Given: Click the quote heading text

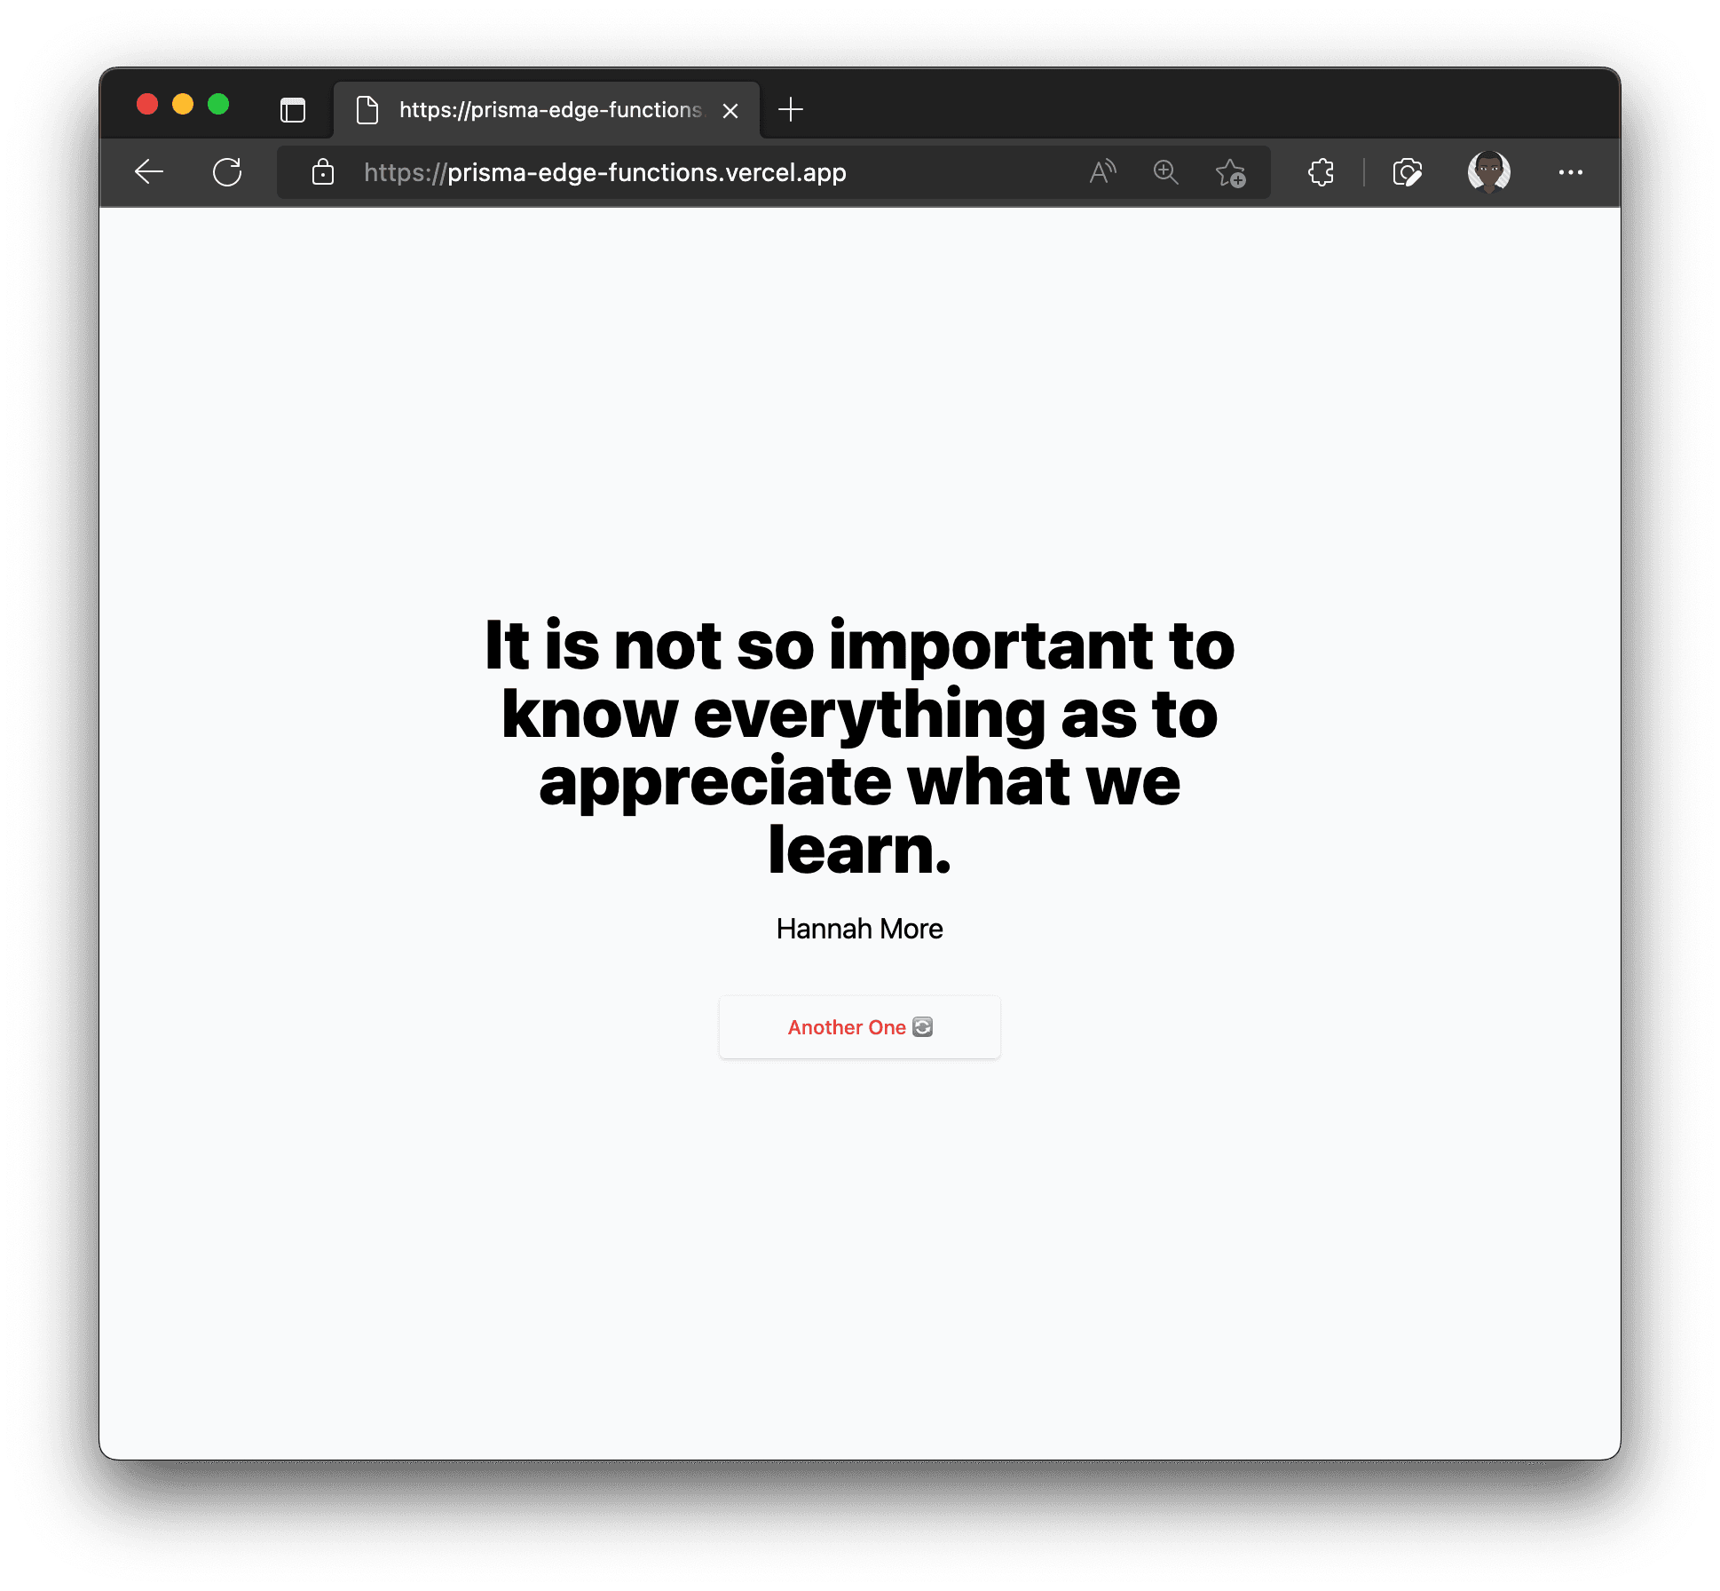Looking at the screenshot, I should (860, 747).
